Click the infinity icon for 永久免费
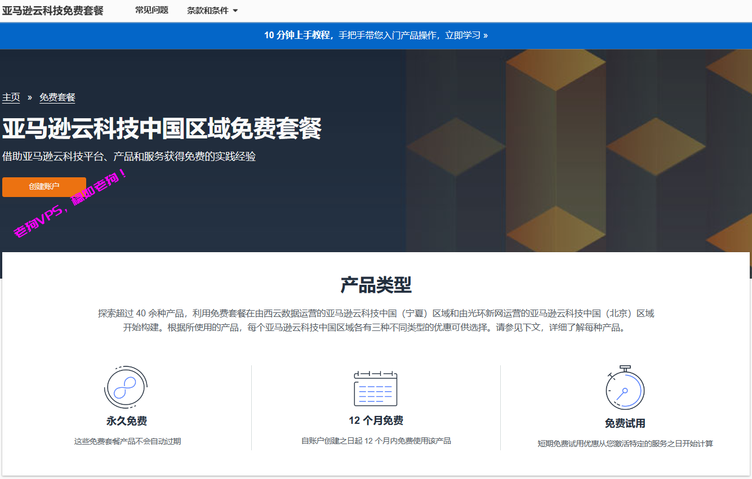752x479 pixels. click(x=126, y=387)
